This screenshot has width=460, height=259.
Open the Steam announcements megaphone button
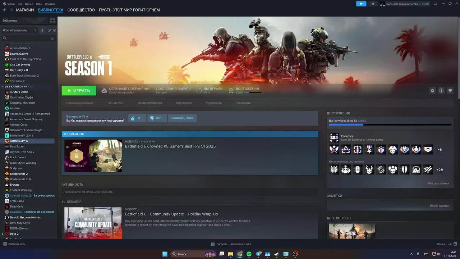[361, 4]
